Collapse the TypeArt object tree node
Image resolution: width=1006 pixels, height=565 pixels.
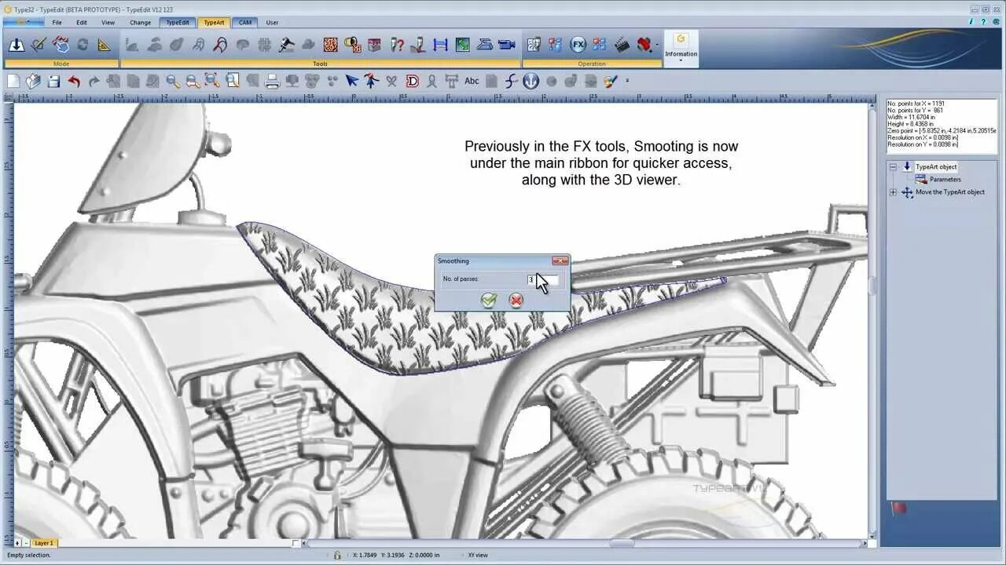click(x=893, y=166)
